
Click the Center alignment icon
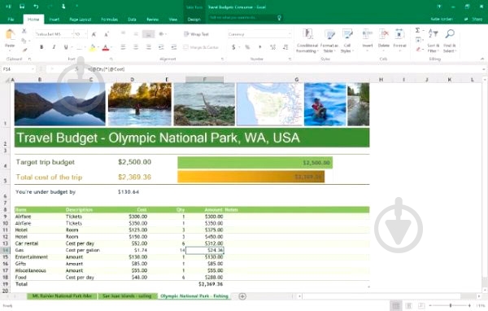tap(136, 47)
